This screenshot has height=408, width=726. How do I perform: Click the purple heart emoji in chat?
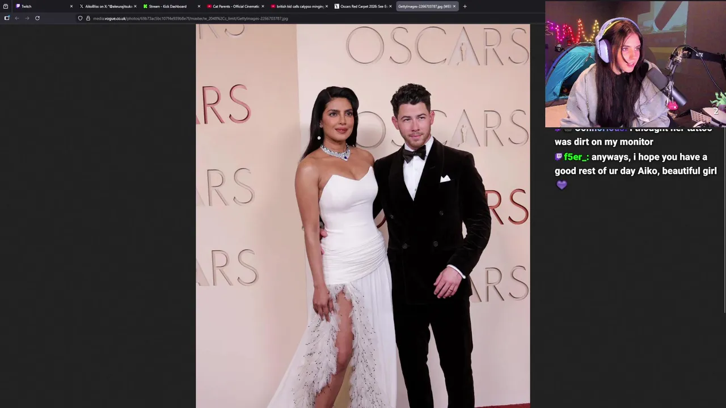click(x=562, y=185)
